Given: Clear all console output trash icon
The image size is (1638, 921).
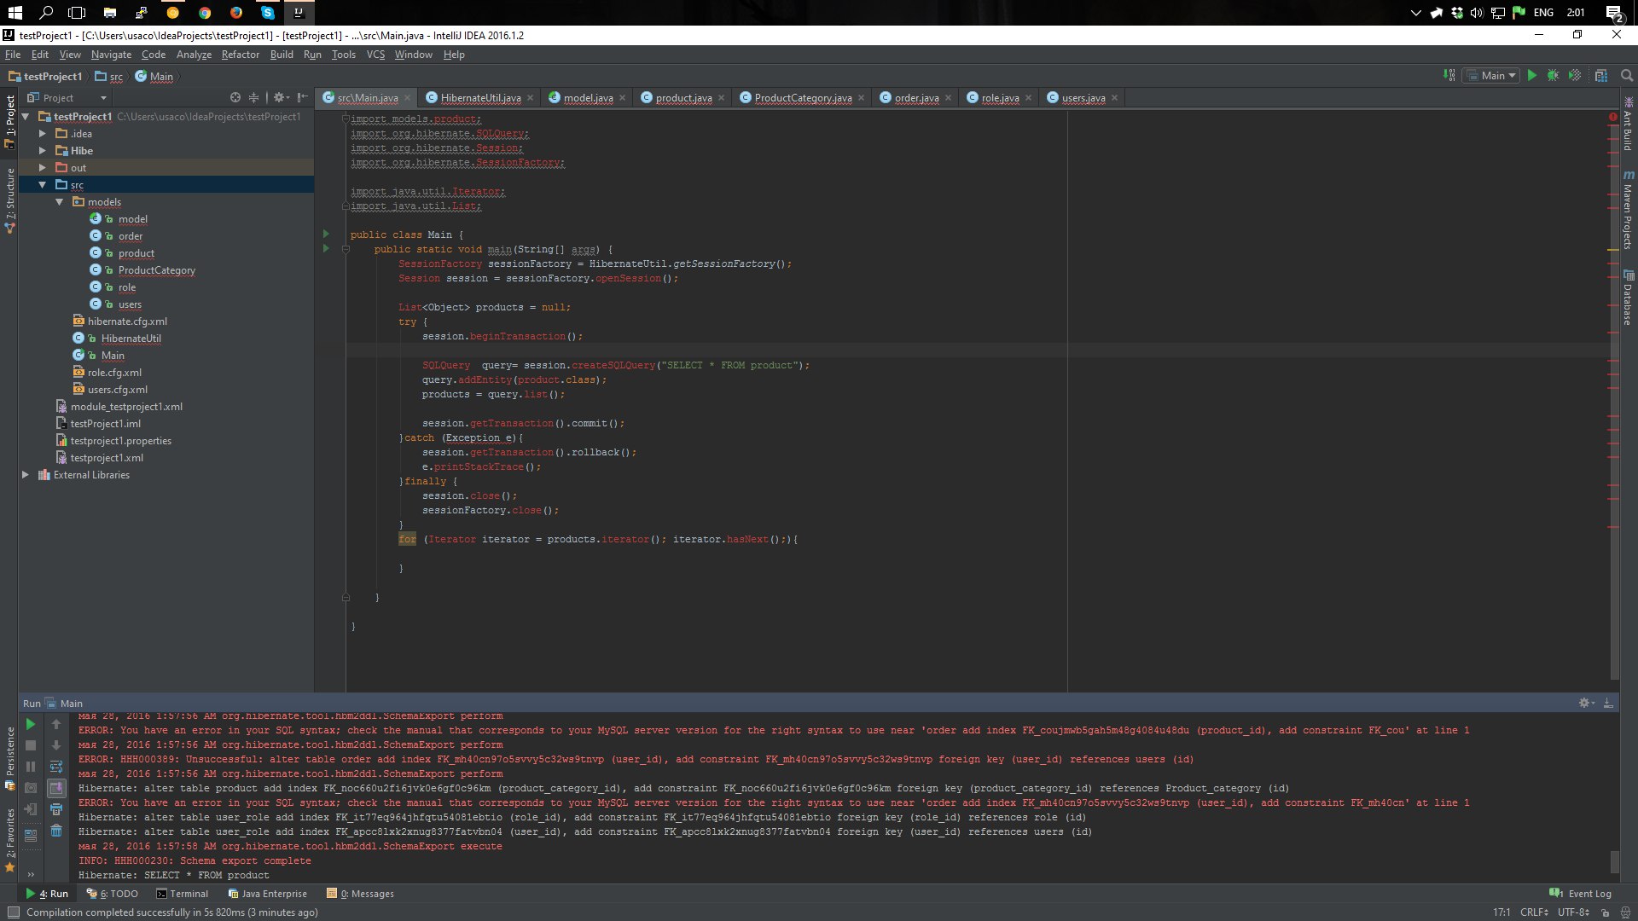Looking at the screenshot, I should pyautogui.click(x=56, y=831).
